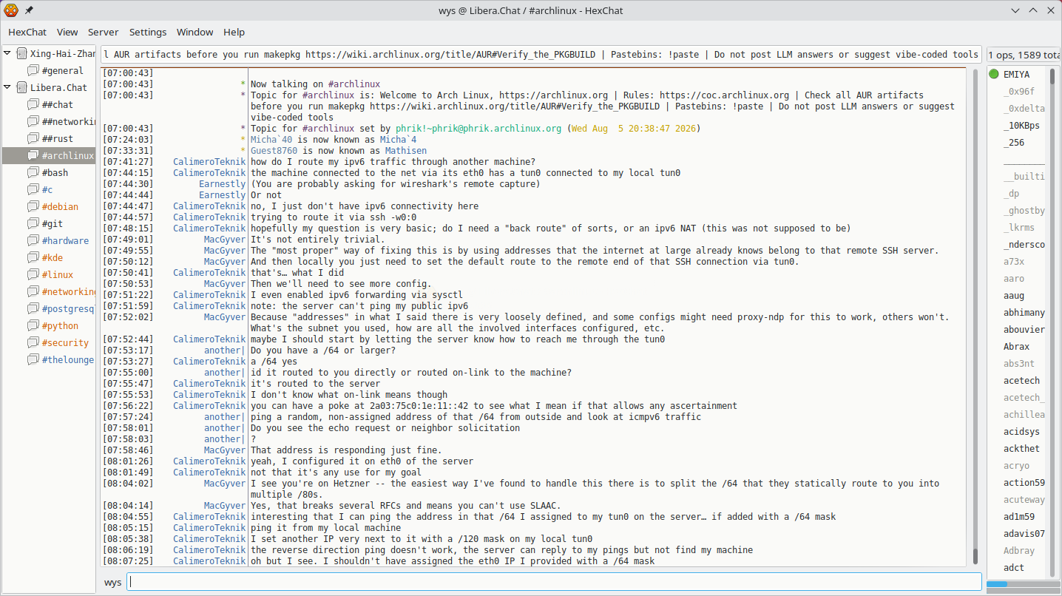This screenshot has height=596, width=1062.
Task: Click the #git channel icon
Action: click(33, 224)
